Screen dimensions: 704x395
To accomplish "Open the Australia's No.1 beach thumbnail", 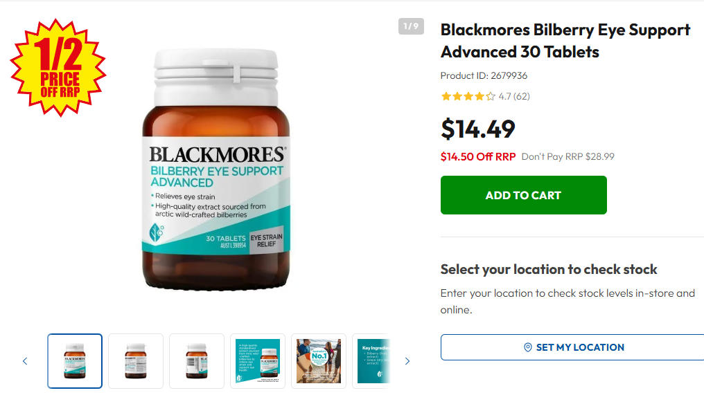I will pyautogui.click(x=319, y=361).
